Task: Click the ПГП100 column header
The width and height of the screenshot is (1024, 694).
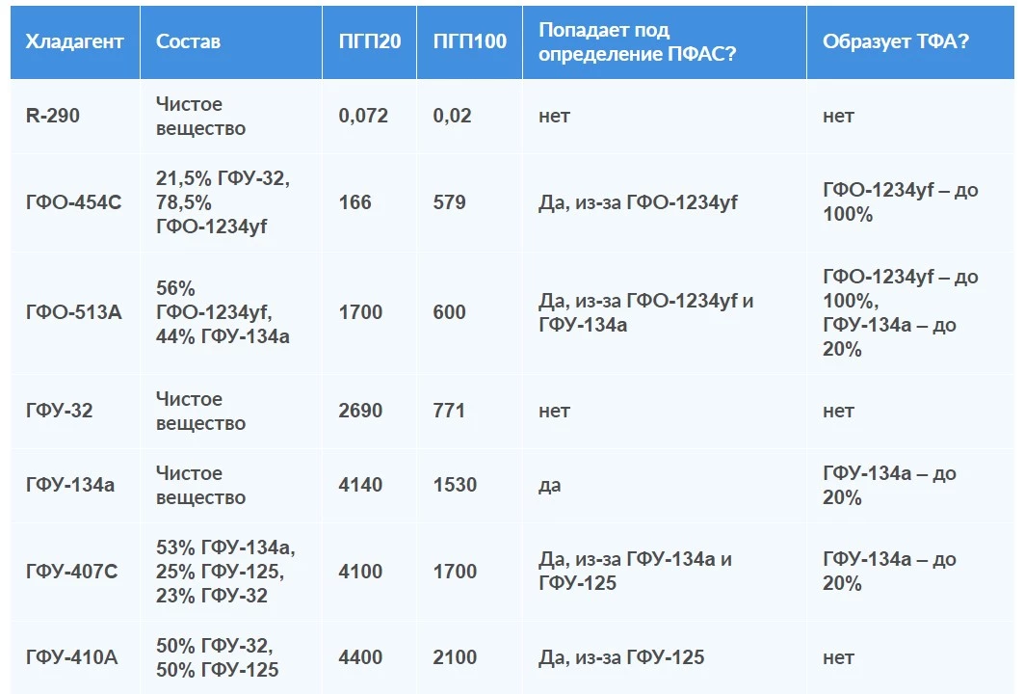Action: 469,41
